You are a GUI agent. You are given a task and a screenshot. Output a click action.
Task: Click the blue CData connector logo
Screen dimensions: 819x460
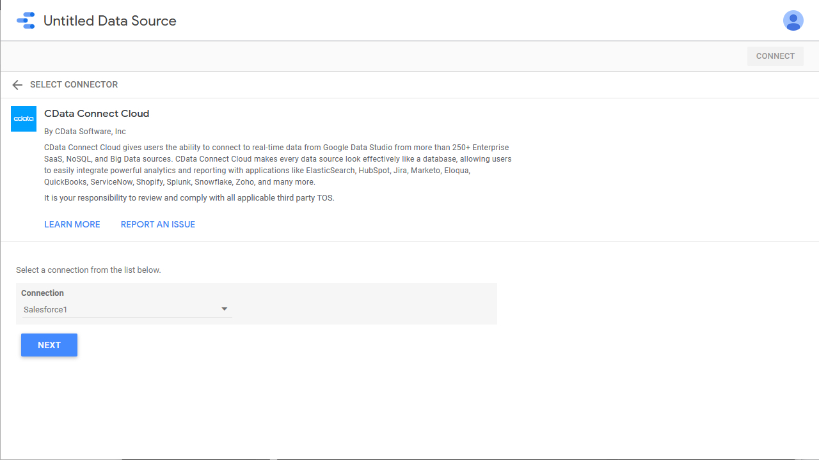pos(24,119)
